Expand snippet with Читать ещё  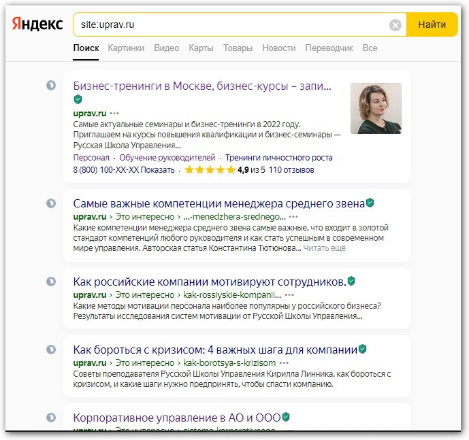324,249
